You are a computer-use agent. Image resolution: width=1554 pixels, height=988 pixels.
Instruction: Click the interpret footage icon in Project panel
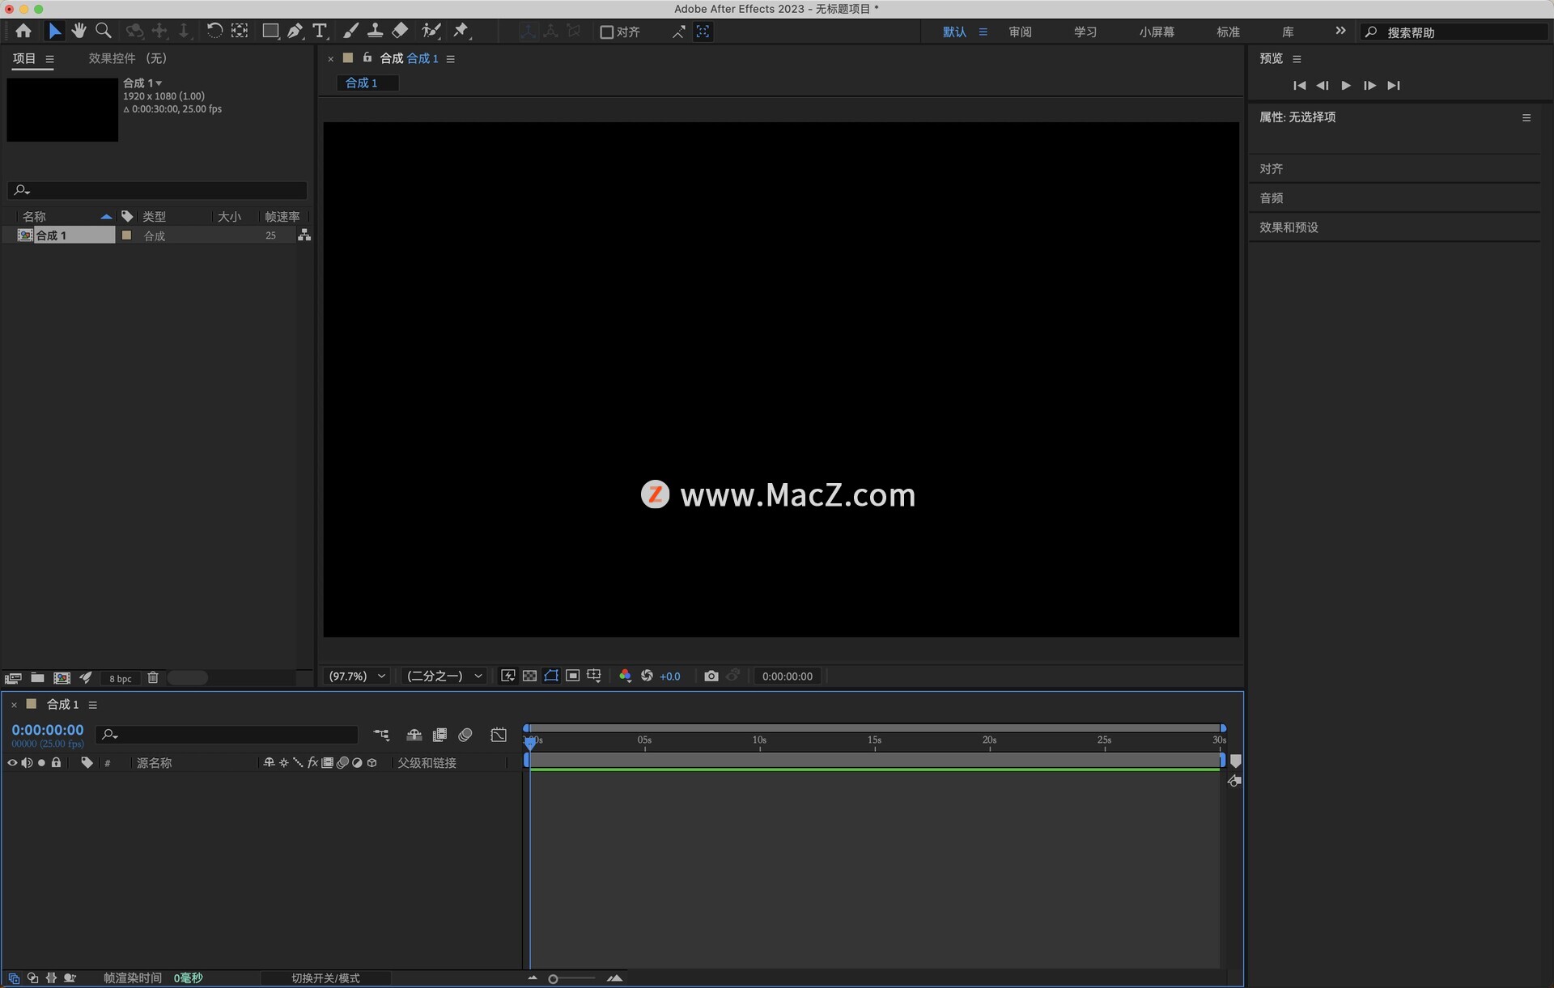point(13,678)
